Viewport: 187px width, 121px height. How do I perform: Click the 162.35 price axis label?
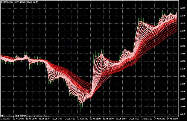coord(183,69)
